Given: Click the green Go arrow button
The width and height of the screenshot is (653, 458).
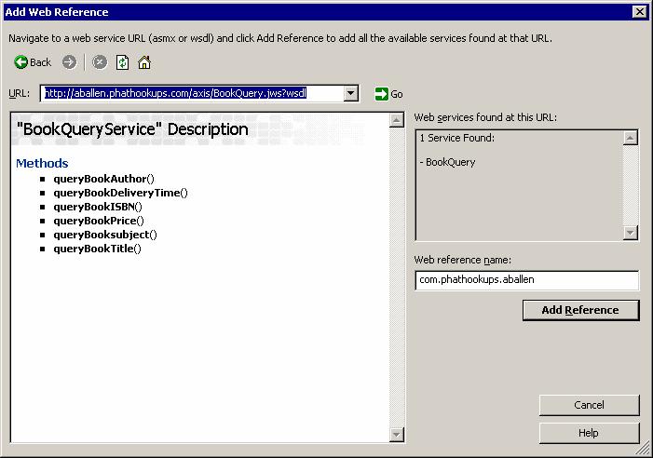Looking at the screenshot, I should [388, 94].
